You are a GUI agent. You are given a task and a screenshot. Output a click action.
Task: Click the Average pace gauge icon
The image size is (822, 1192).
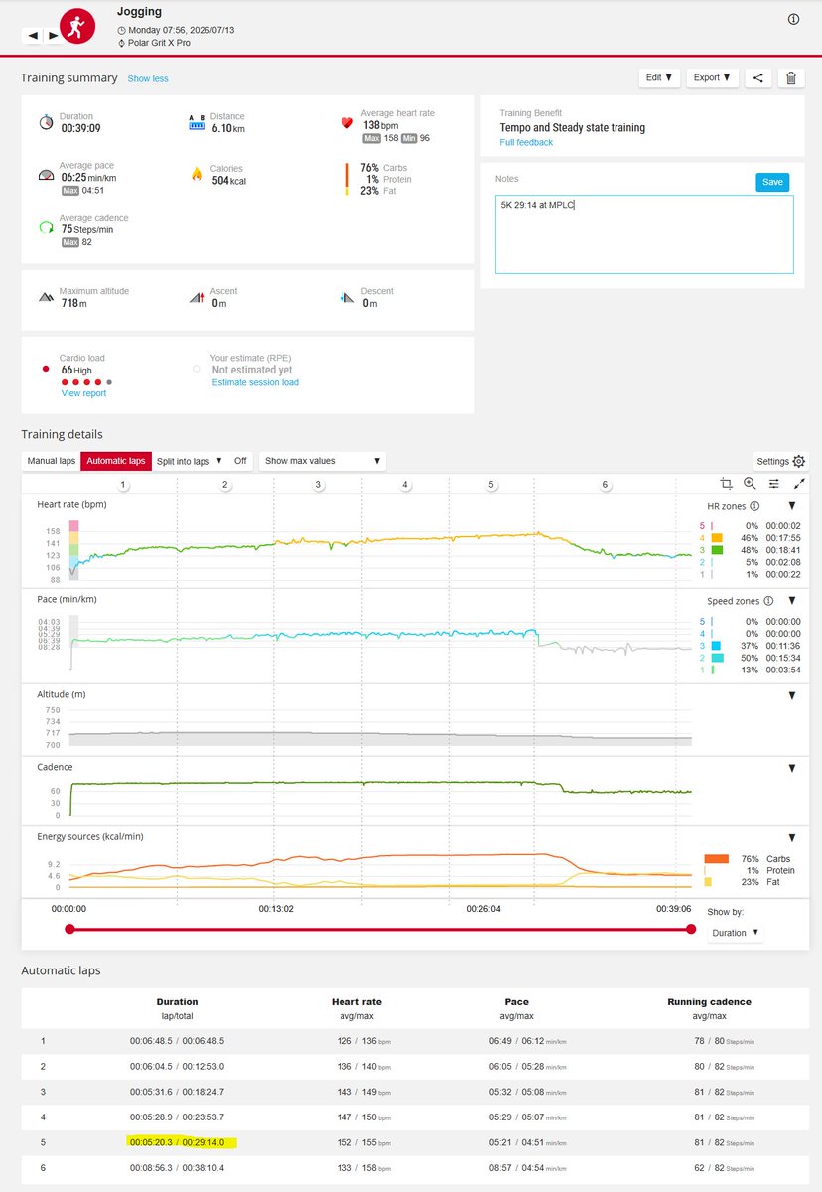click(46, 175)
